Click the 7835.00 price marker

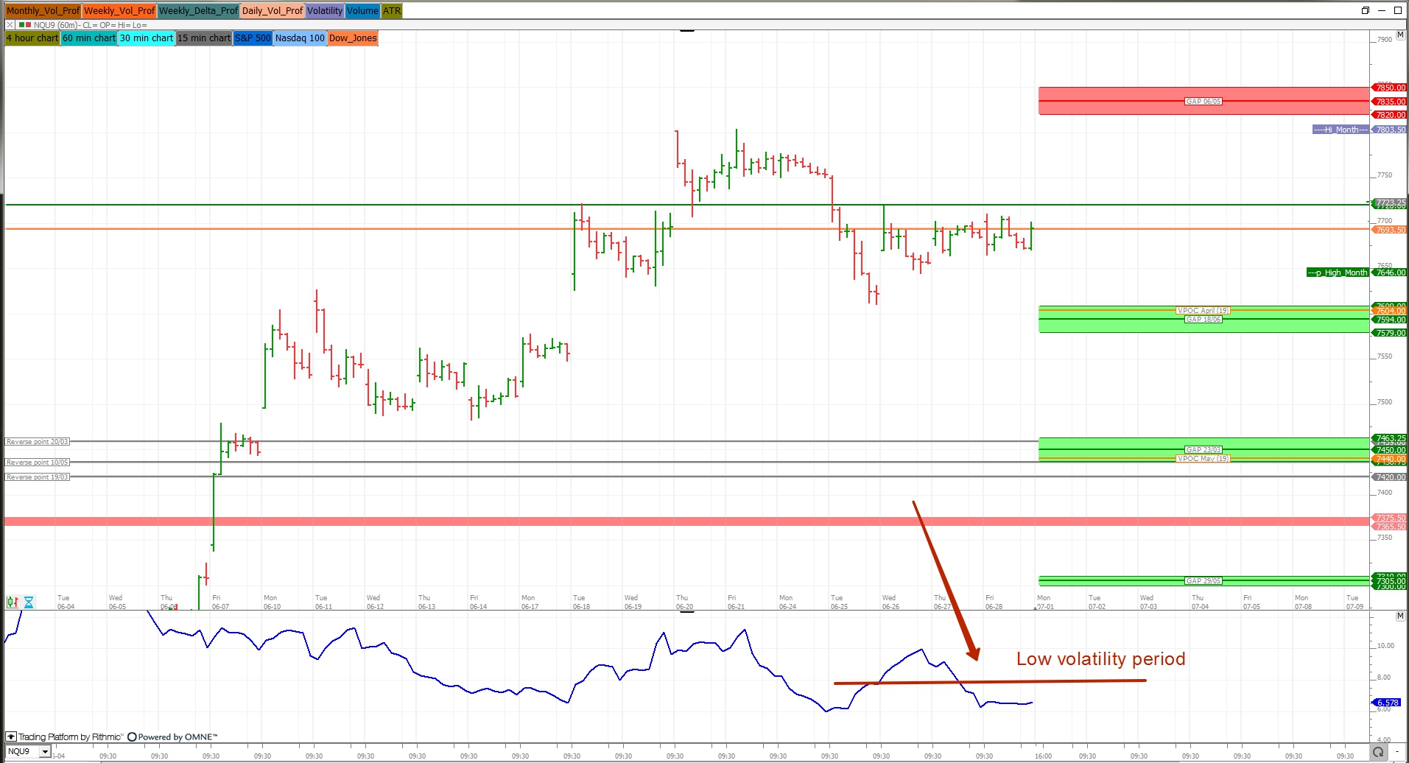(x=1389, y=102)
